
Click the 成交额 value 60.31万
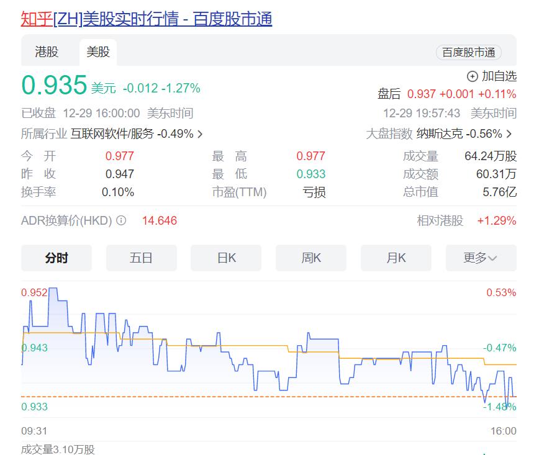tap(496, 174)
